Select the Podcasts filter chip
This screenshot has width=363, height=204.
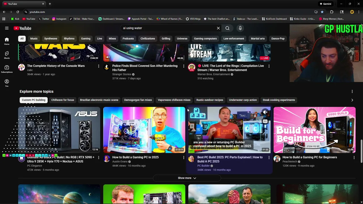coord(128,39)
